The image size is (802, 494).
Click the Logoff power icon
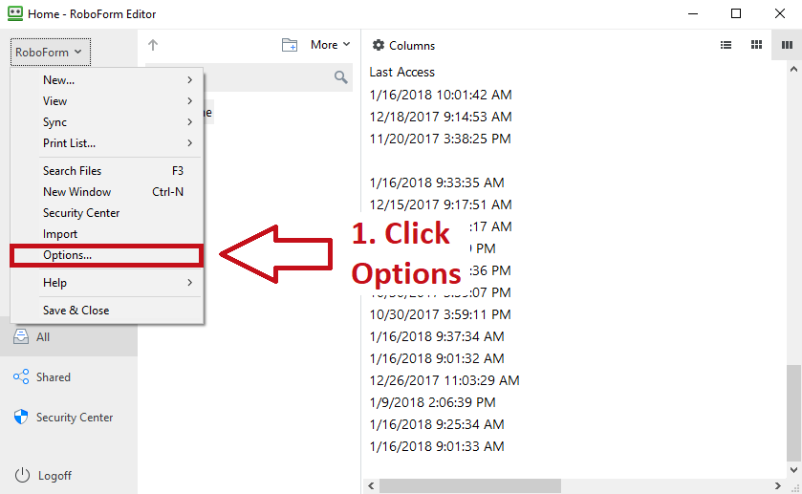pos(21,476)
